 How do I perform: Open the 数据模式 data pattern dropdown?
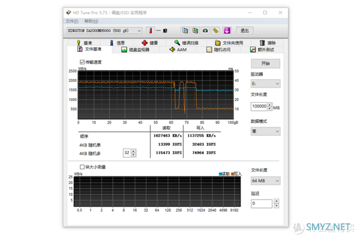click(266, 131)
